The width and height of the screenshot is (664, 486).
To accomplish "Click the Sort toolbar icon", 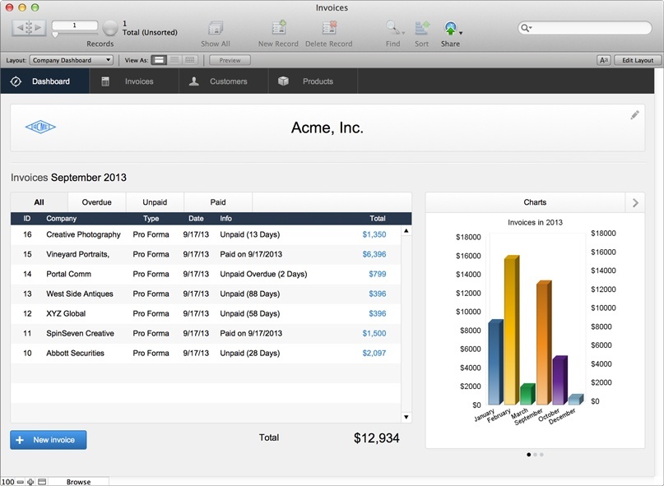I will 422,28.
